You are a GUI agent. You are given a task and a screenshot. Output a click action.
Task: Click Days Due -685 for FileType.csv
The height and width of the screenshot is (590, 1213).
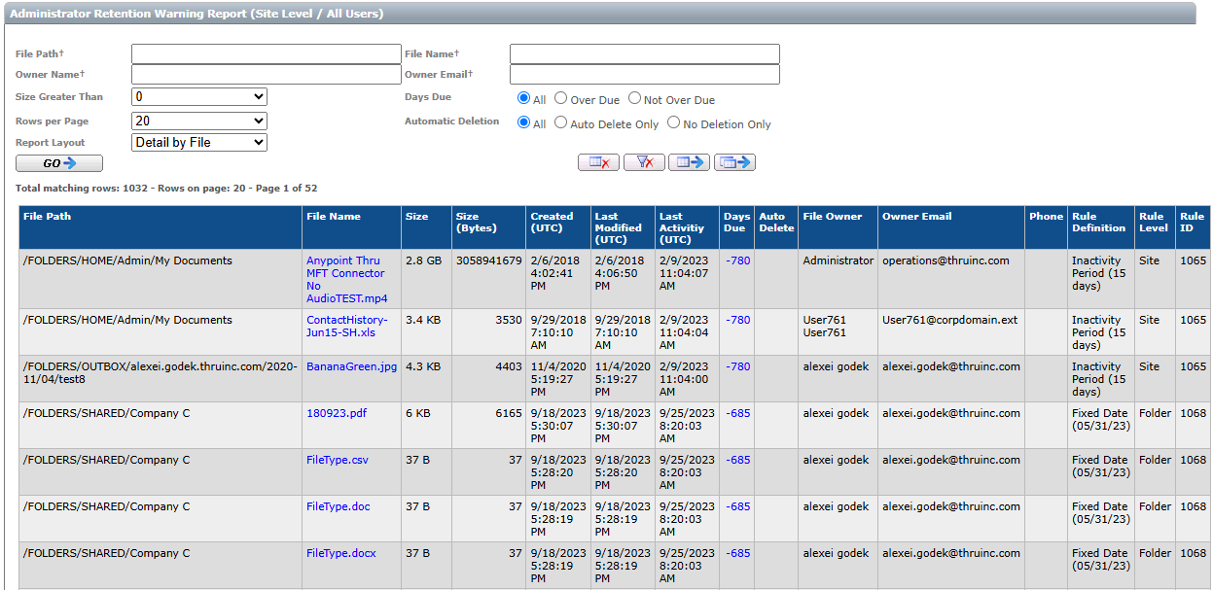(x=738, y=460)
